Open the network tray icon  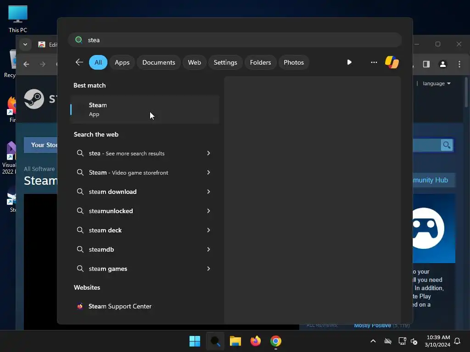click(x=402, y=341)
